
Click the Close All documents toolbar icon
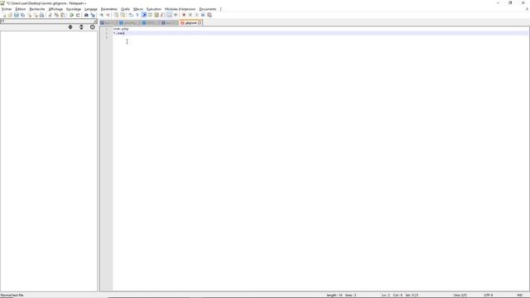pos(36,15)
